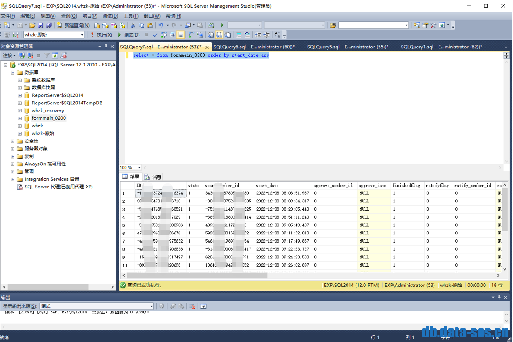Click the Parse query checkmark icon

(155, 35)
